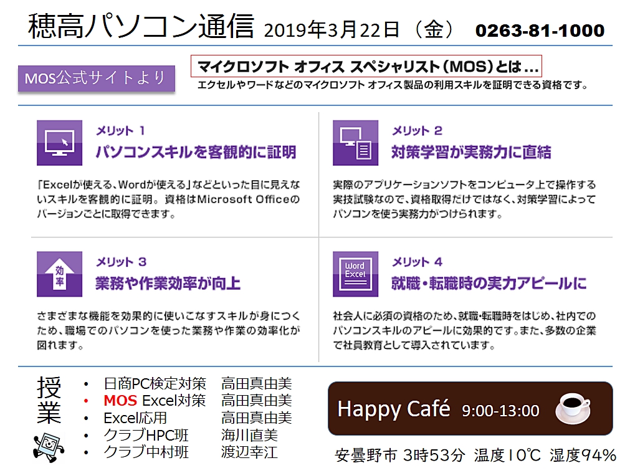Screen dimensions: 630x473
Task: Click the heading パソコンスキルを客観的に証明
Action: coord(195,152)
